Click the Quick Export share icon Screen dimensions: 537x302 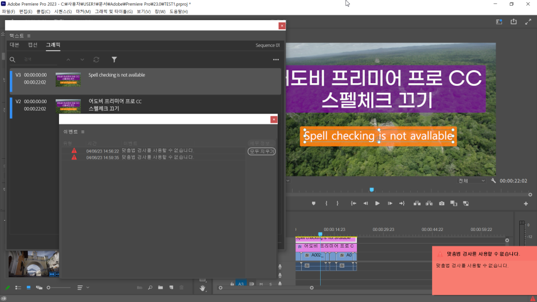(x=513, y=22)
